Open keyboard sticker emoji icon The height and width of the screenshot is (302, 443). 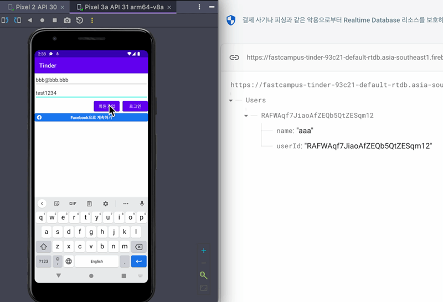tap(57, 204)
